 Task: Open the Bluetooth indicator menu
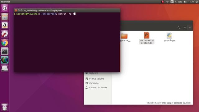[x=176, y=2]
